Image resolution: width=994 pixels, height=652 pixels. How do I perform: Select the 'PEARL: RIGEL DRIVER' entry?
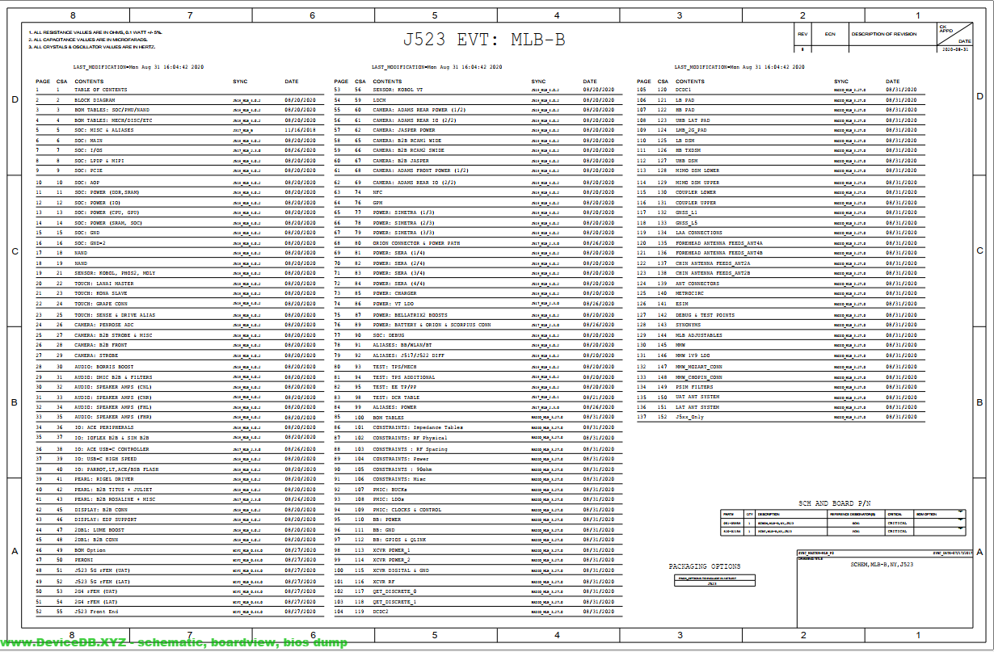pos(104,479)
